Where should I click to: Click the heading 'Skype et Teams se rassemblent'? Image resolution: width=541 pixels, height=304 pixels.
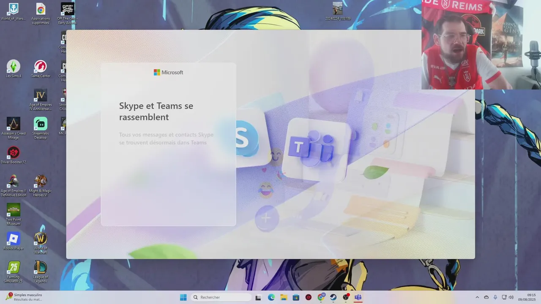[156, 111]
